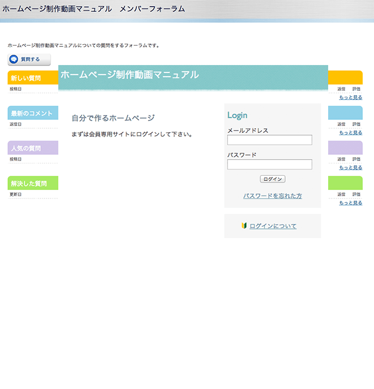Select the 人気の質問 section header
374x389 pixels.
[x=33, y=148]
